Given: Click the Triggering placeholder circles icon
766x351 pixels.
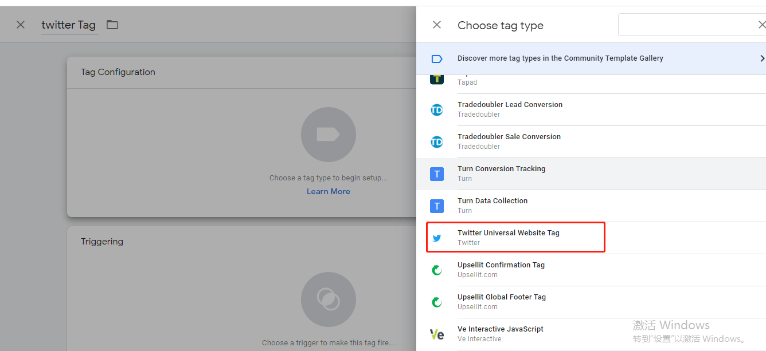Looking at the screenshot, I should (329, 299).
